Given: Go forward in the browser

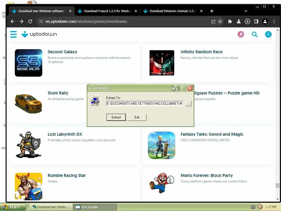Looking at the screenshot, I should [21, 21].
